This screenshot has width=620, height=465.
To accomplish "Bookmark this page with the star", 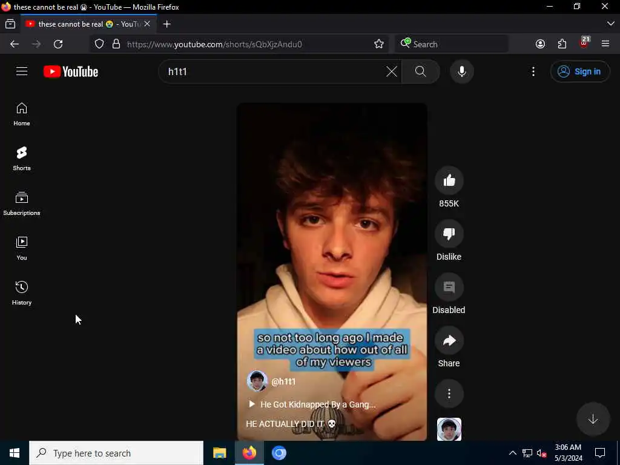I will click(379, 44).
